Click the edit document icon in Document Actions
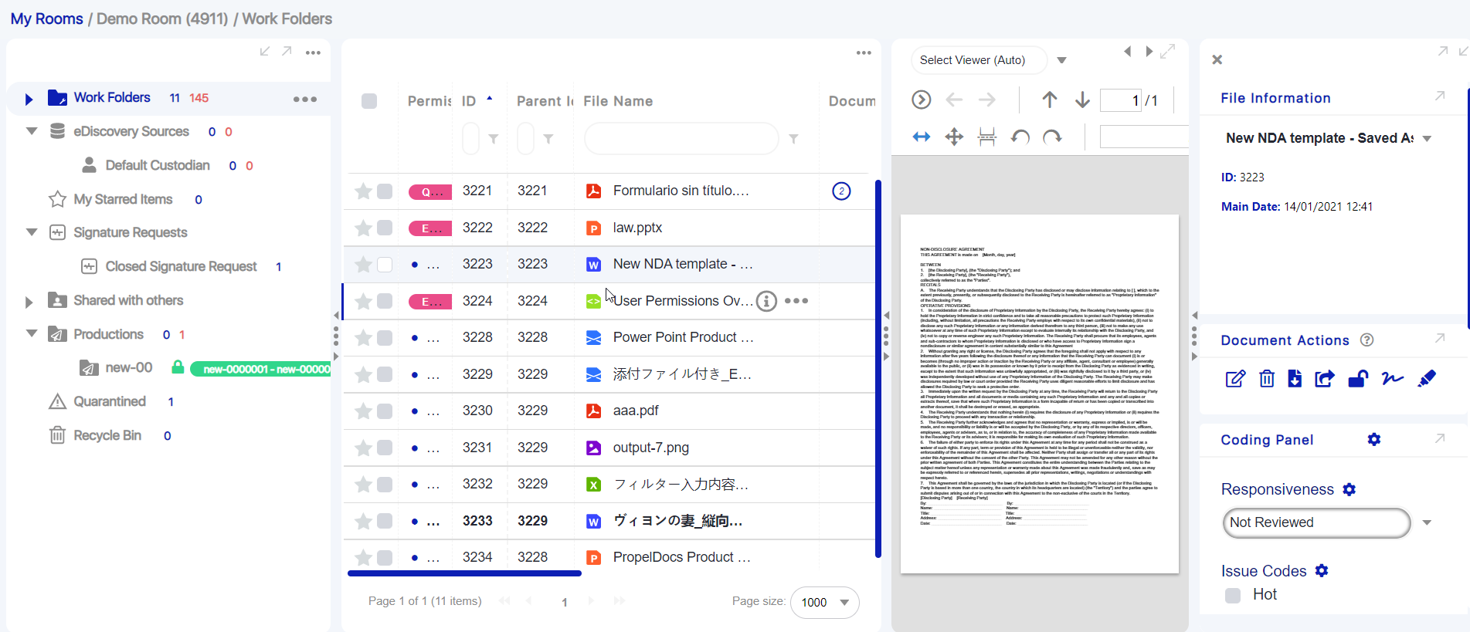Viewport: 1470px width, 632px height. point(1235,379)
